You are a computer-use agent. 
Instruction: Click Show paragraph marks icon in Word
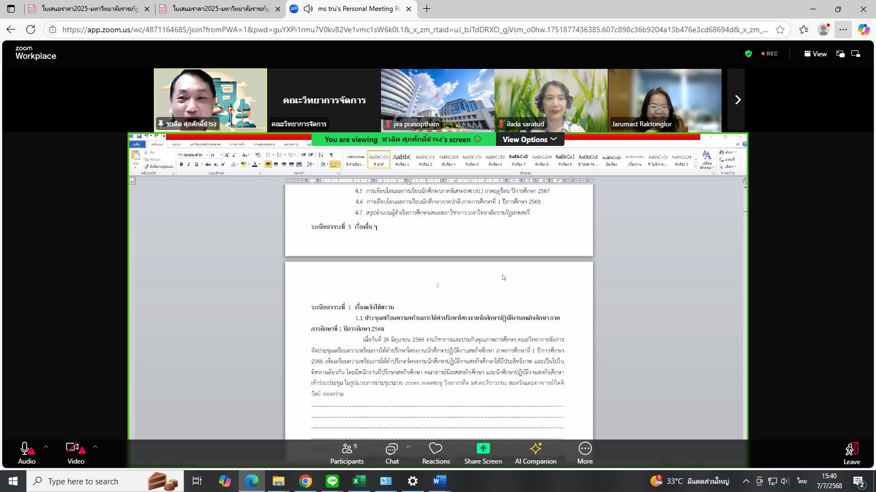click(331, 155)
